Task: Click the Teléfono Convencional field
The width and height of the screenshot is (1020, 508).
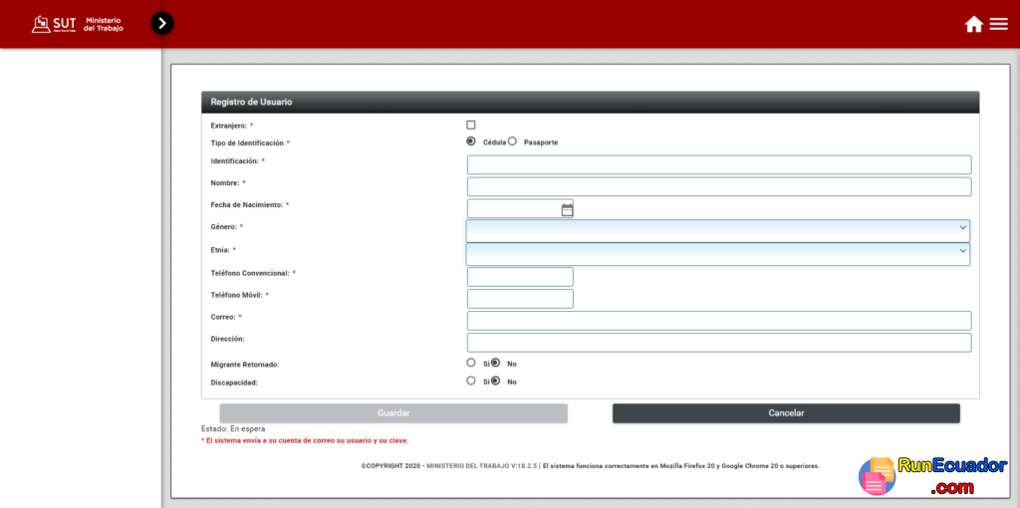Action: [x=520, y=277]
